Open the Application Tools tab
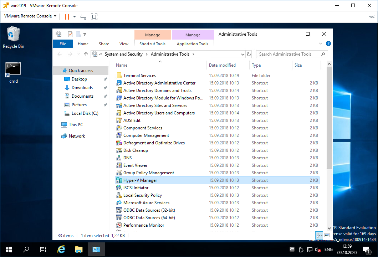This screenshot has height=257, width=378. 192,44
